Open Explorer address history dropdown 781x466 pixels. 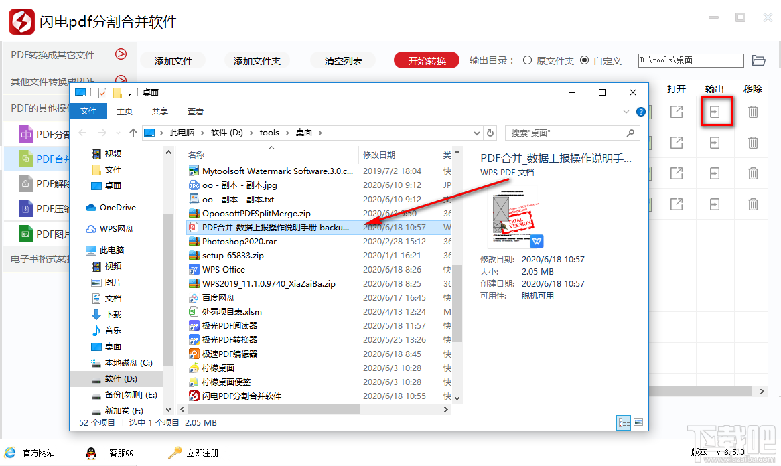tap(477, 133)
